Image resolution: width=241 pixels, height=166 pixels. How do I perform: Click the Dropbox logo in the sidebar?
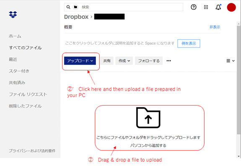(x=13, y=15)
